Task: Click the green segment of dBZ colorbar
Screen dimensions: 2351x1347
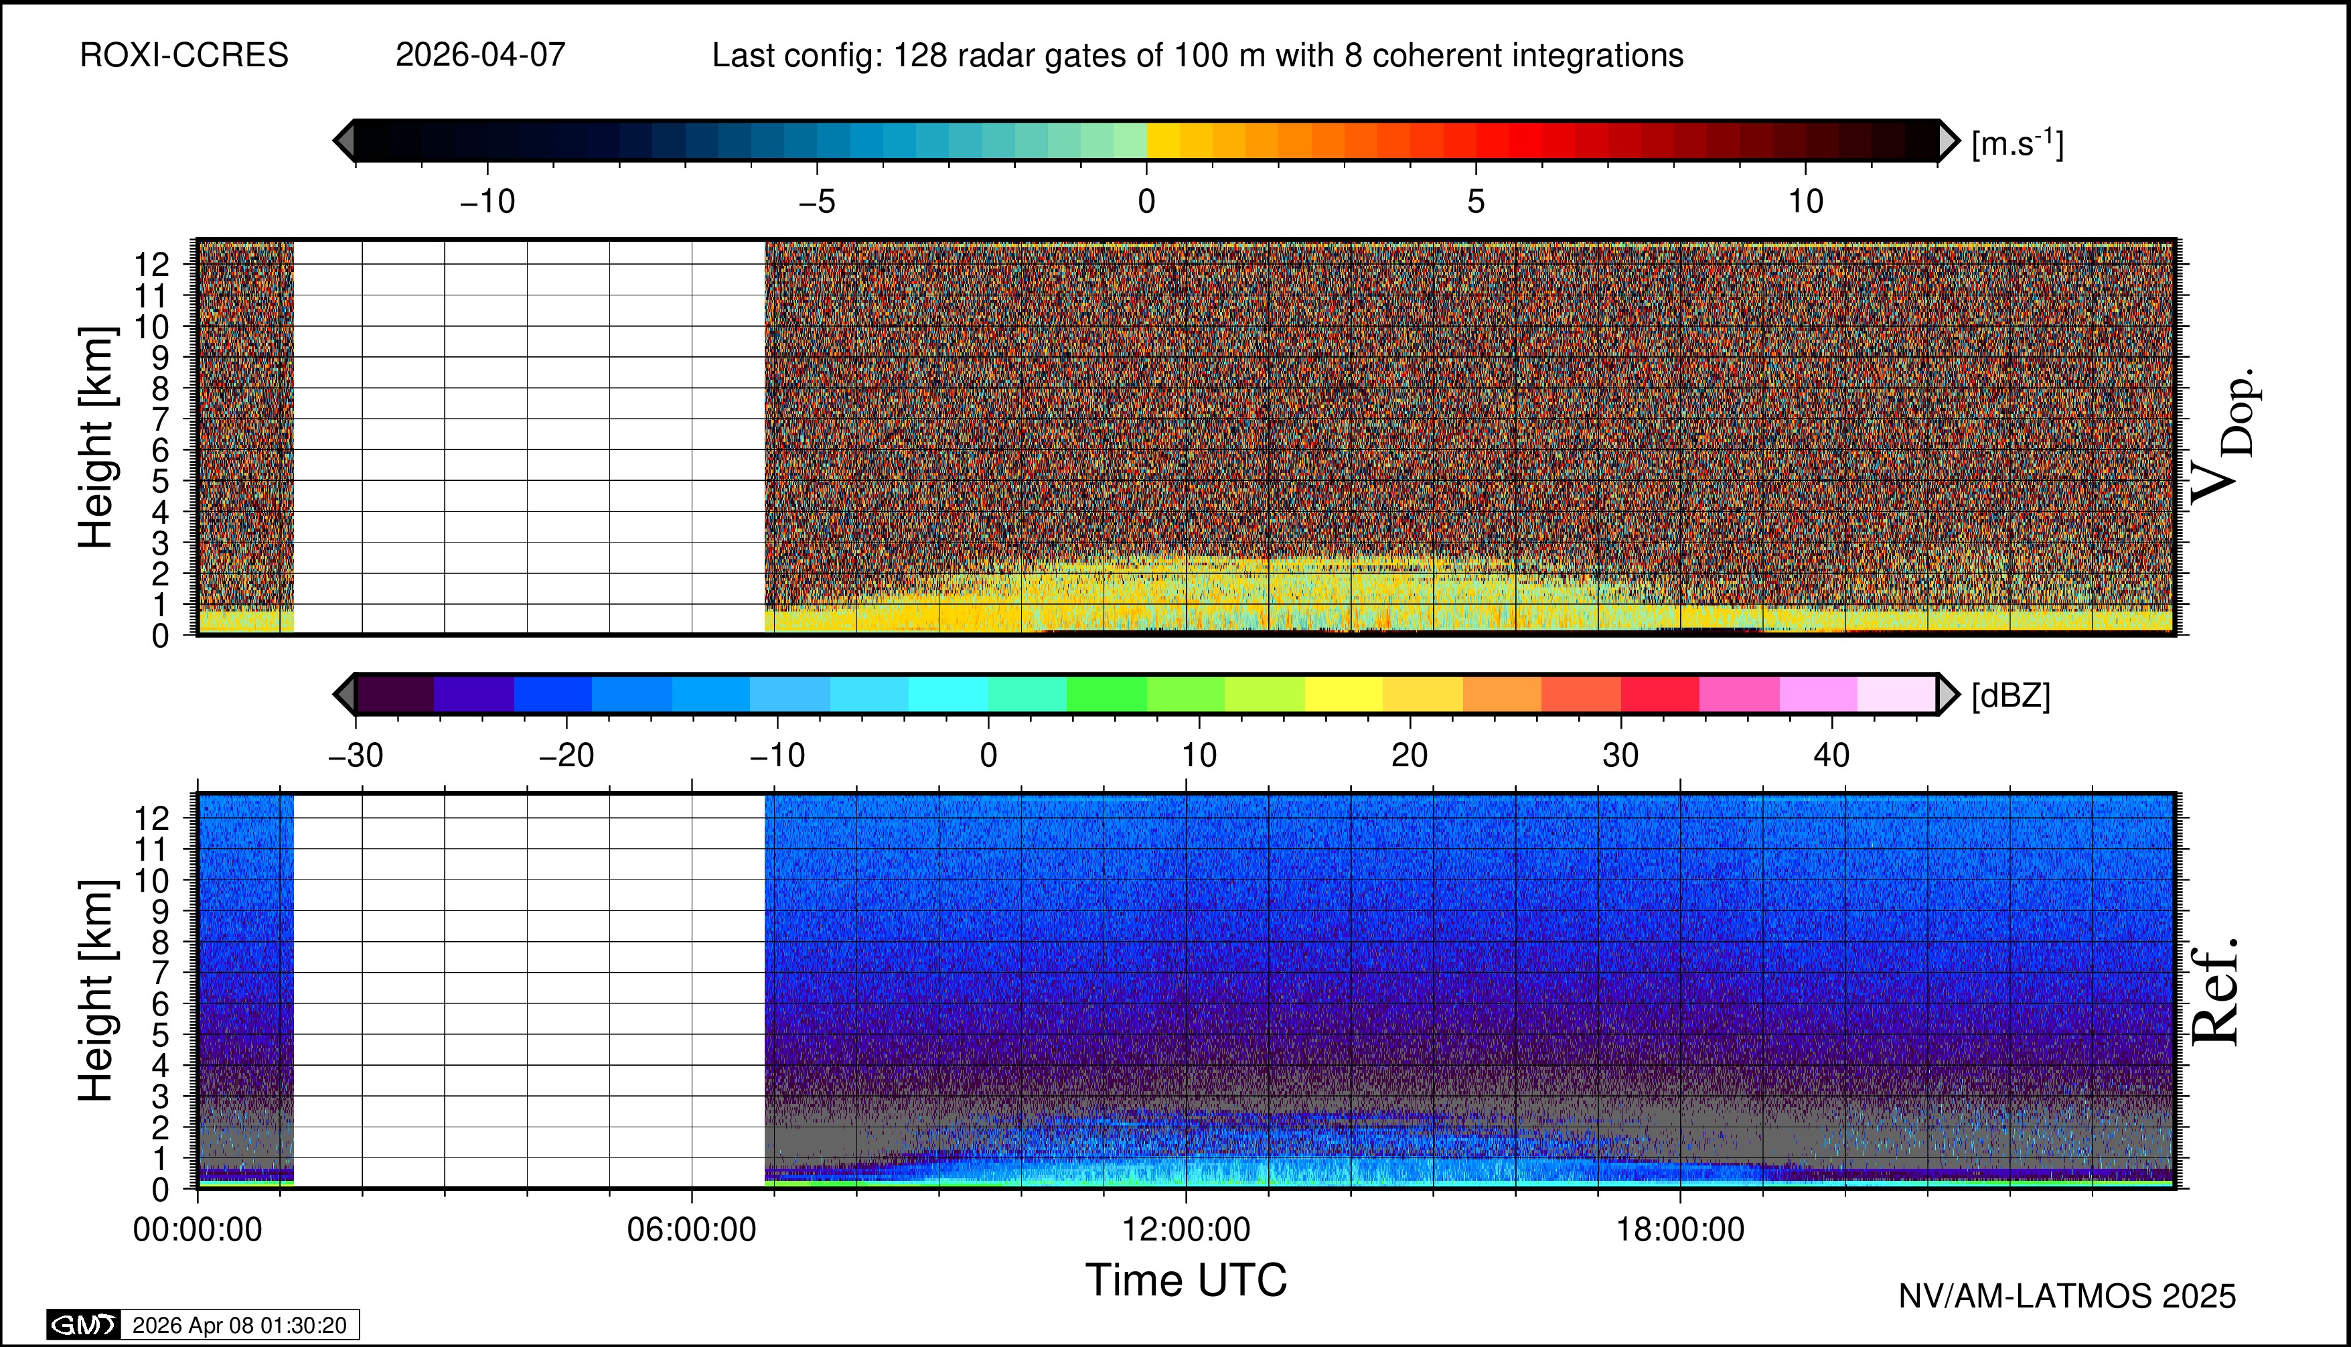Action: (x=1106, y=694)
